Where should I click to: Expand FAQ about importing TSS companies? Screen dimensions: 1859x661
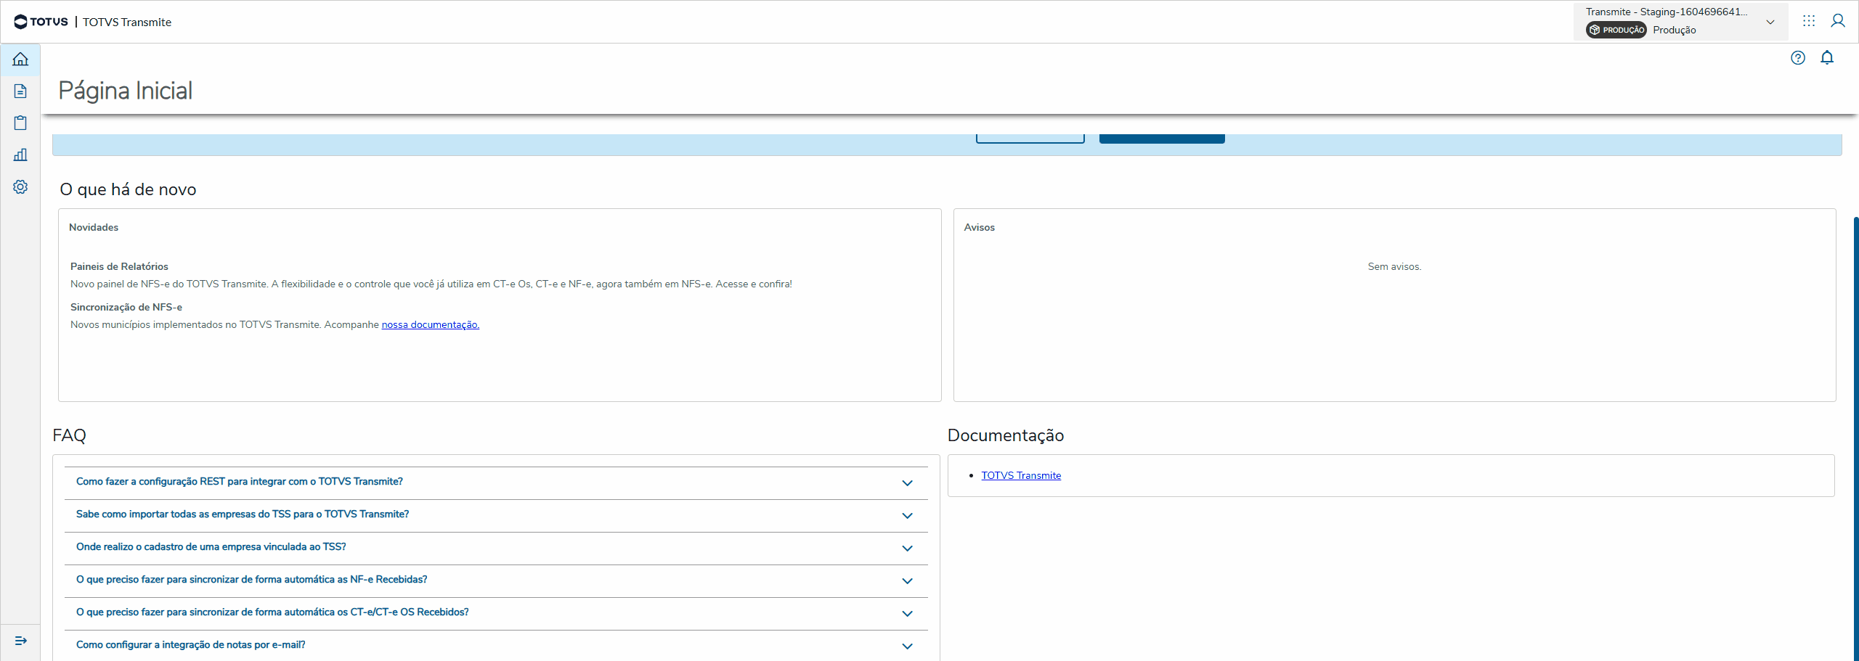click(x=496, y=515)
